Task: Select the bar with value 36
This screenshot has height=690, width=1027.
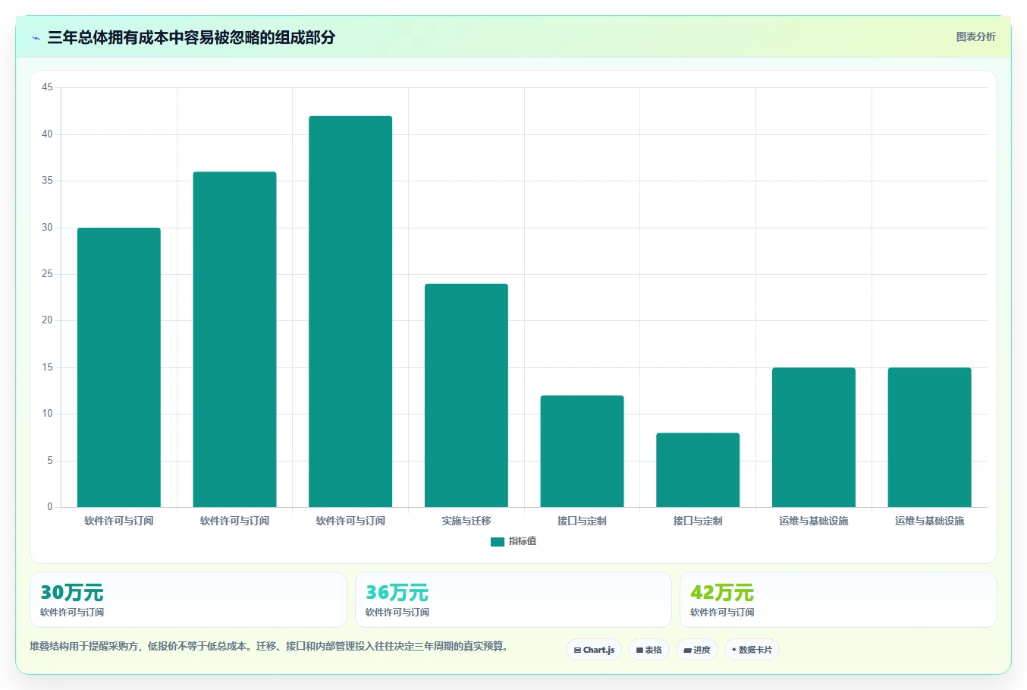Action: 234,339
